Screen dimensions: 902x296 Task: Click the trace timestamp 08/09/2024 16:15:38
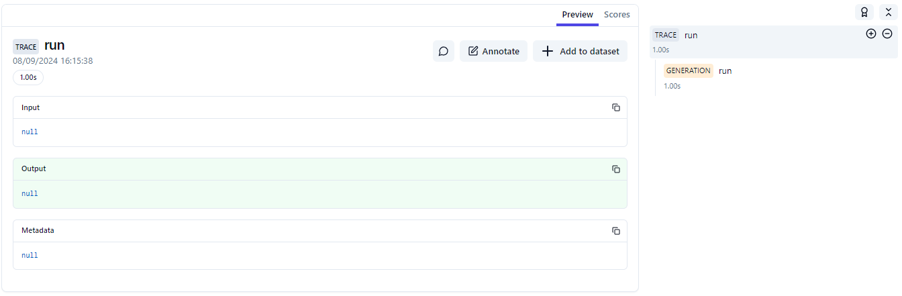(x=52, y=60)
